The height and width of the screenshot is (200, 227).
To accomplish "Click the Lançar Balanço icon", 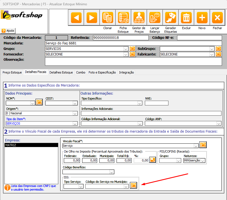I will click(155, 17).
